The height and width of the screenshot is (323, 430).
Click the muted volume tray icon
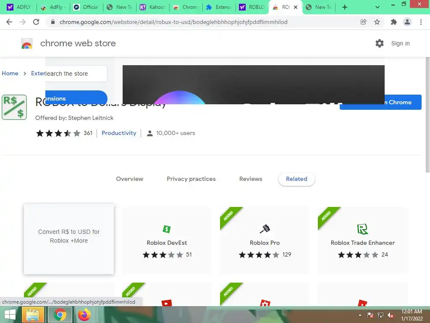point(391,315)
